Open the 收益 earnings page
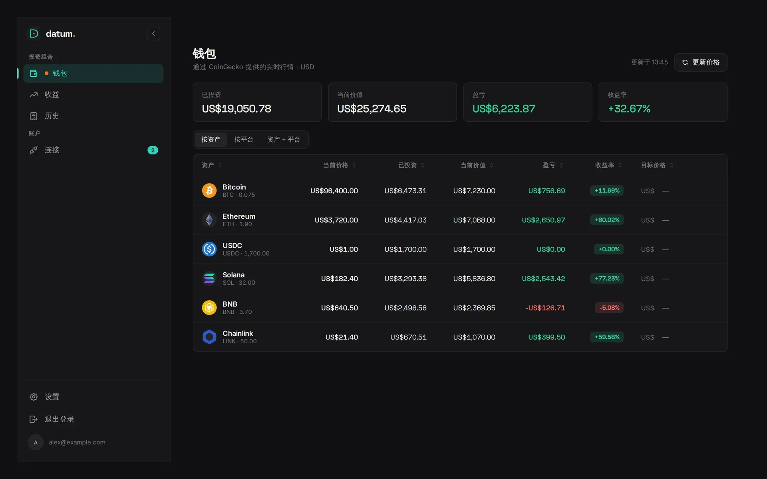 [93, 95]
